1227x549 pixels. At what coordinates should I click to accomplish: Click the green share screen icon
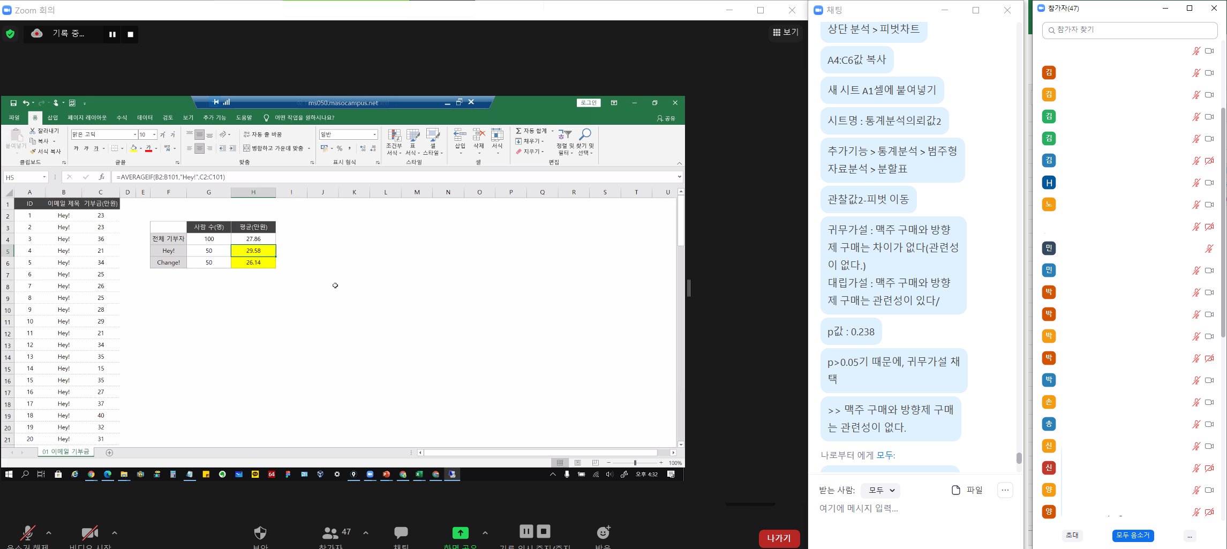460,532
